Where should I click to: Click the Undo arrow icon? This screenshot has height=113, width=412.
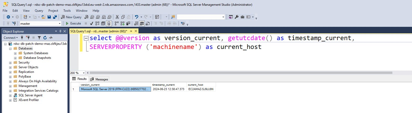pyautogui.click(x=136, y=17)
